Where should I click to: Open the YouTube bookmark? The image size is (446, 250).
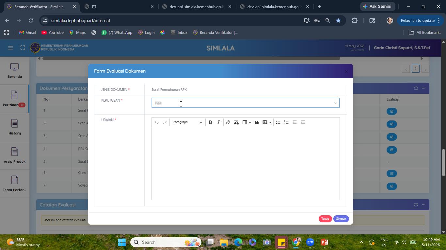pos(53,33)
